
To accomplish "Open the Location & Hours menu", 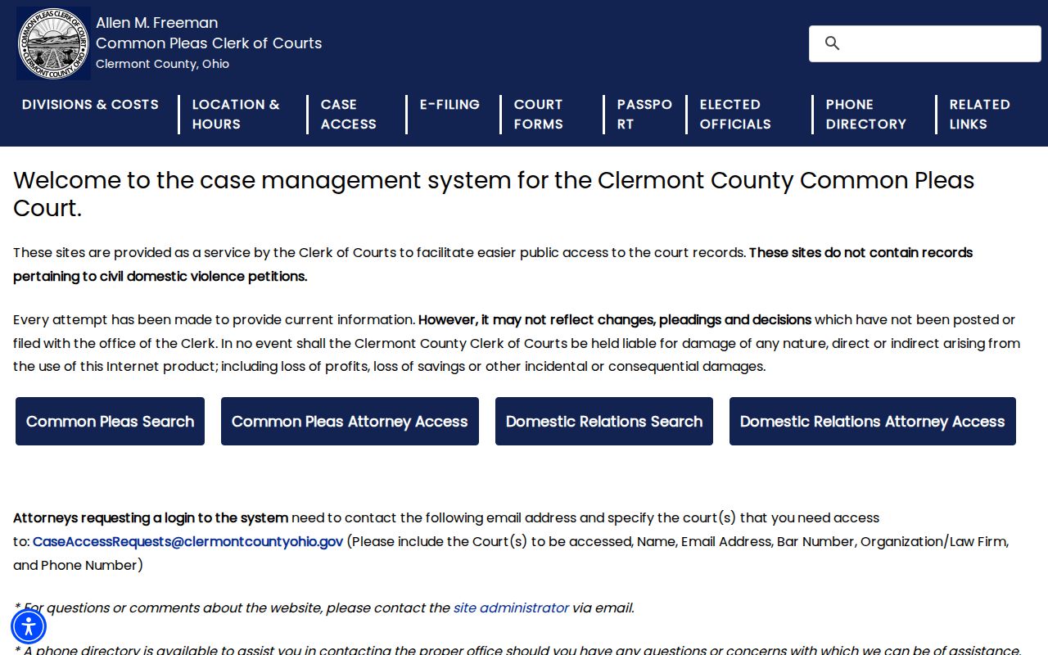I will click(x=236, y=115).
